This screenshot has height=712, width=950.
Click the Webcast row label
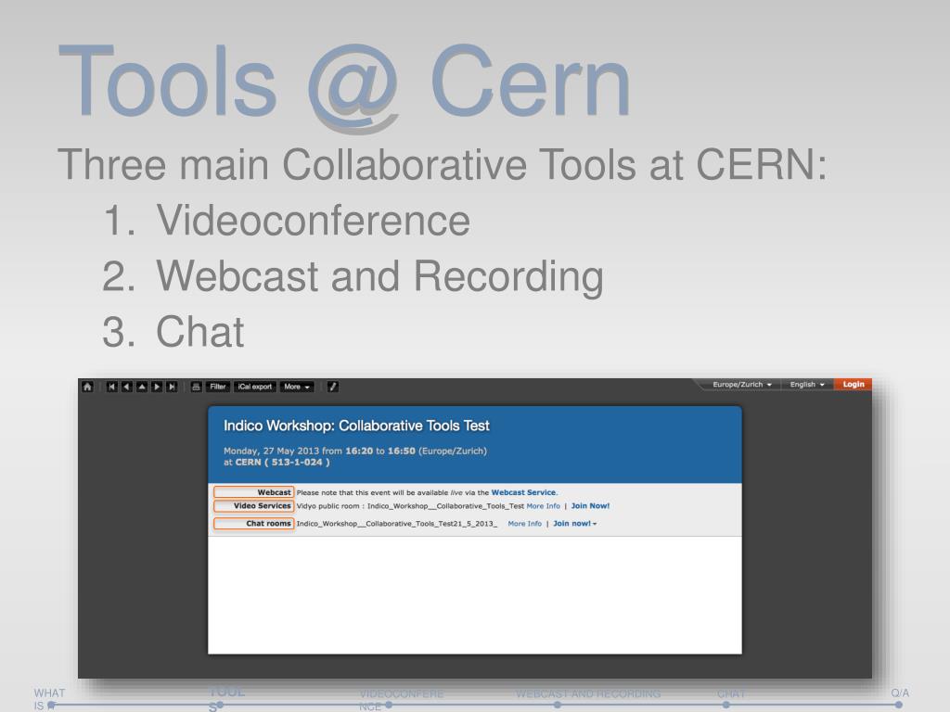(254, 493)
